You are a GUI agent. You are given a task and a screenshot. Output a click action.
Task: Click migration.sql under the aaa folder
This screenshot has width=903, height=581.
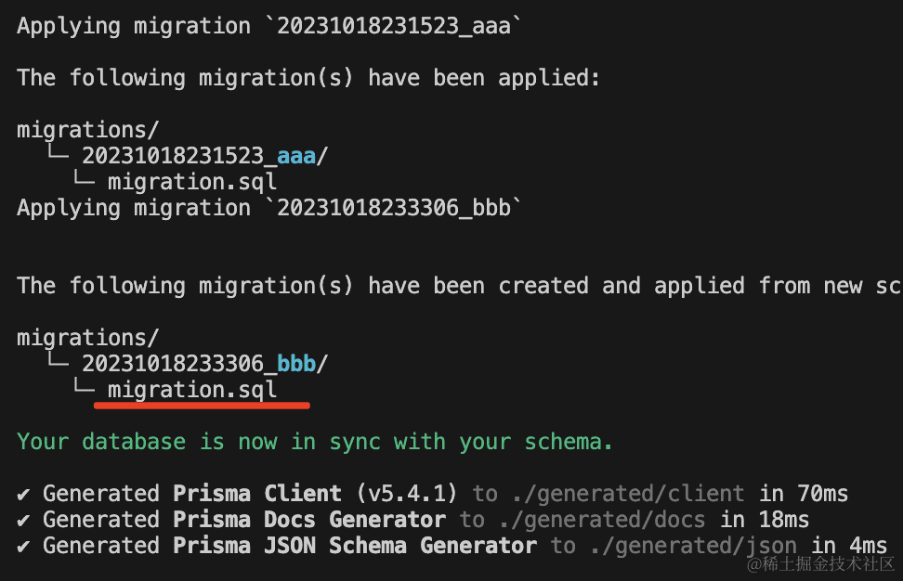(192, 182)
